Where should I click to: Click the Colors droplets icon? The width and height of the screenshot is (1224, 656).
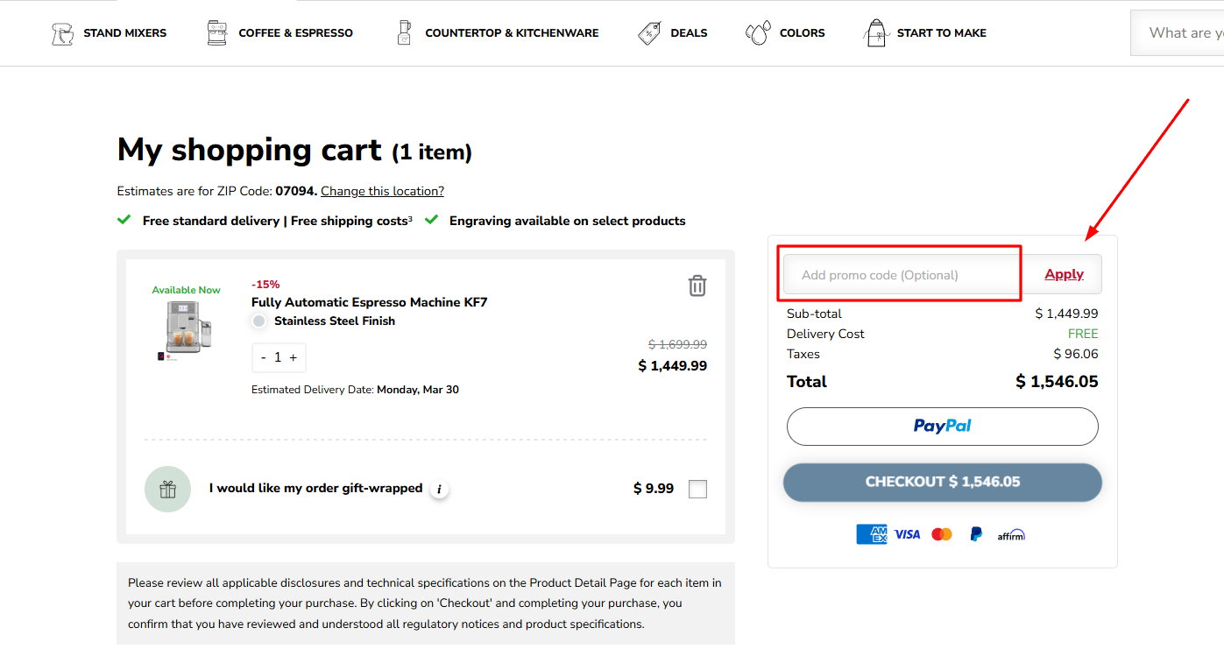coord(756,32)
